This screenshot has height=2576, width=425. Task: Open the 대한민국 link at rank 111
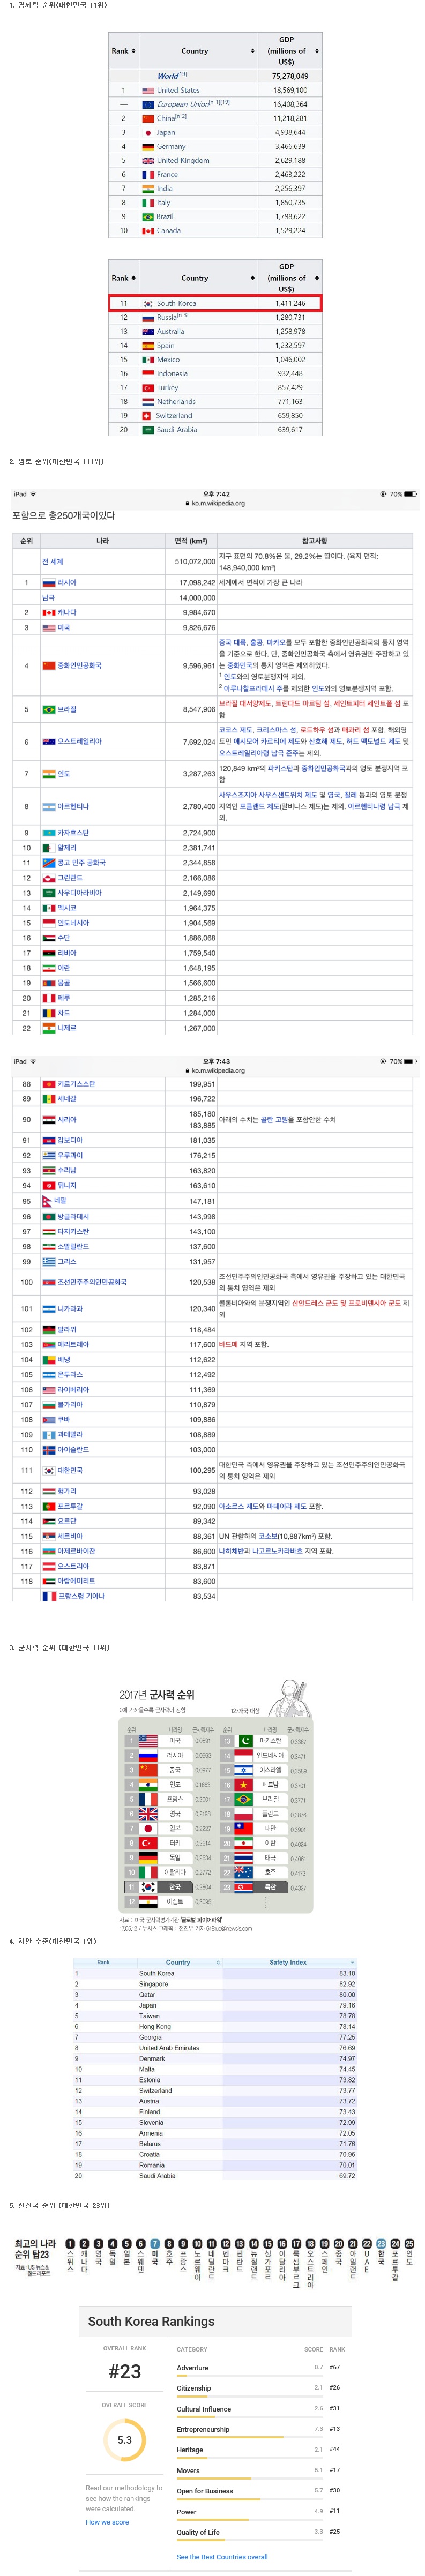click(x=70, y=1470)
